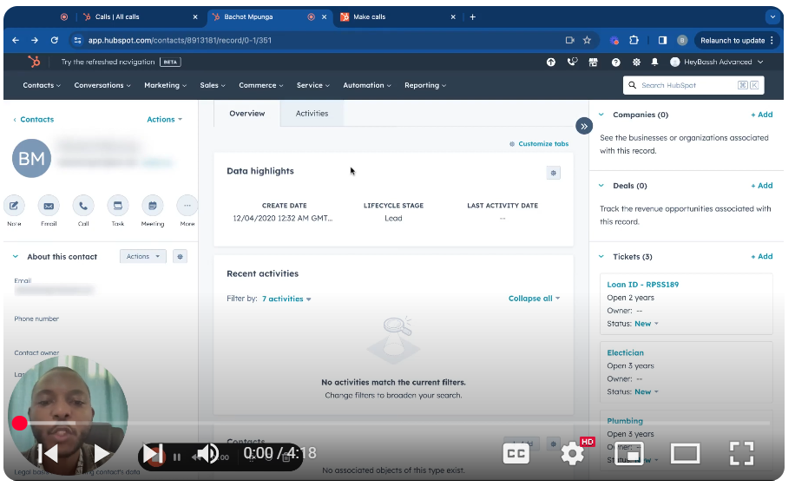
Task: Open the help question mark icon
Action: [615, 62]
